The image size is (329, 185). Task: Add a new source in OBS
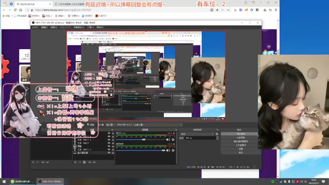tap(75, 162)
